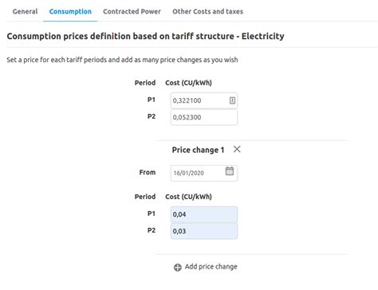Click the price change P1 field 0,04

(x=204, y=214)
